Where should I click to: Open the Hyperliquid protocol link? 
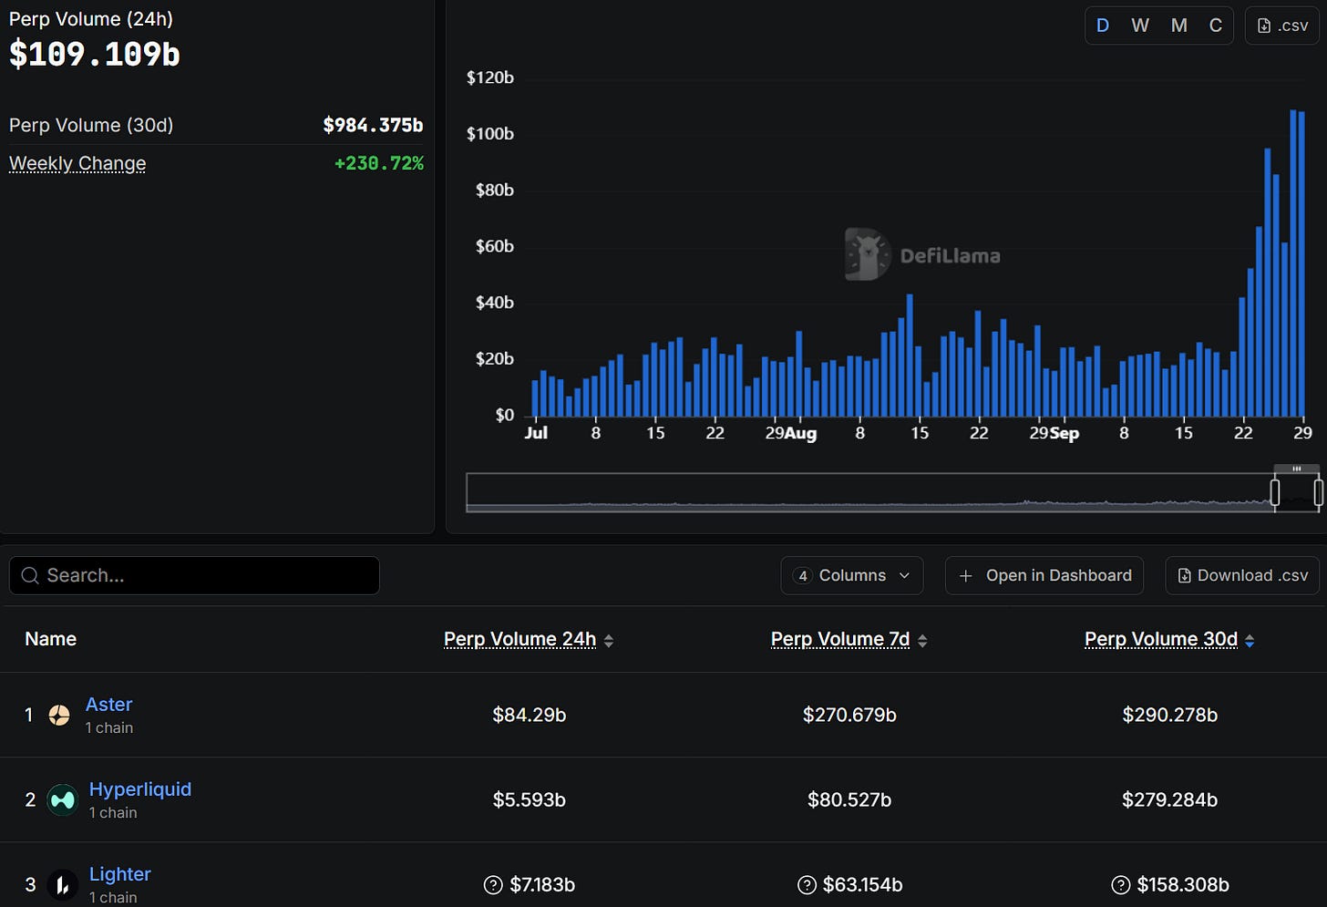coord(140,789)
